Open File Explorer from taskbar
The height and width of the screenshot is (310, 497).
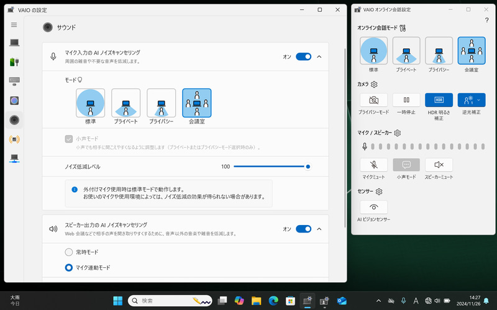(257, 301)
